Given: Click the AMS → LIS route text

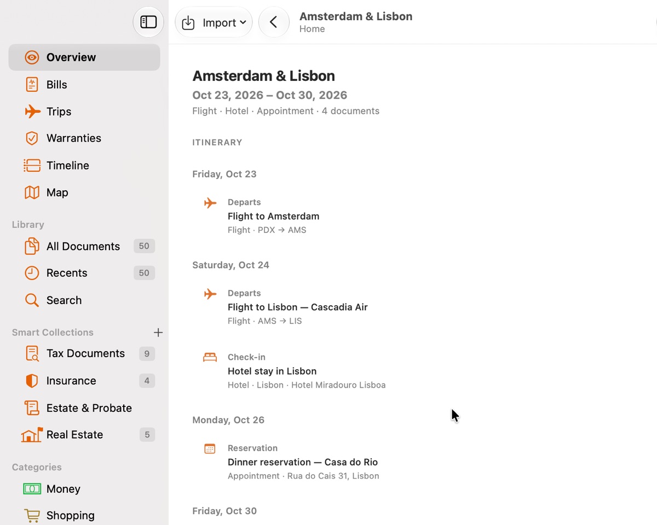Looking at the screenshot, I should click(280, 321).
